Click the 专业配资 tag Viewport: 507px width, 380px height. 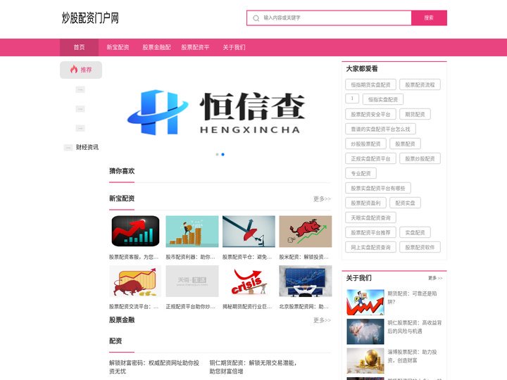361,174
